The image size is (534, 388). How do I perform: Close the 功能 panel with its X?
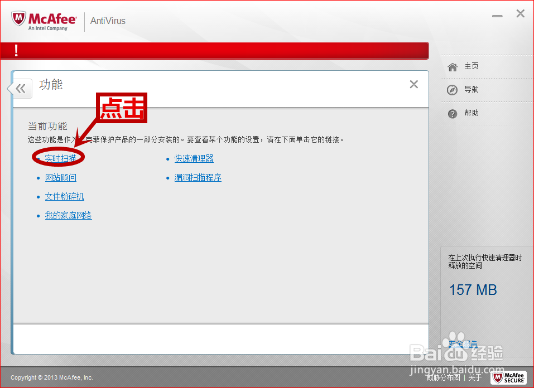(414, 84)
